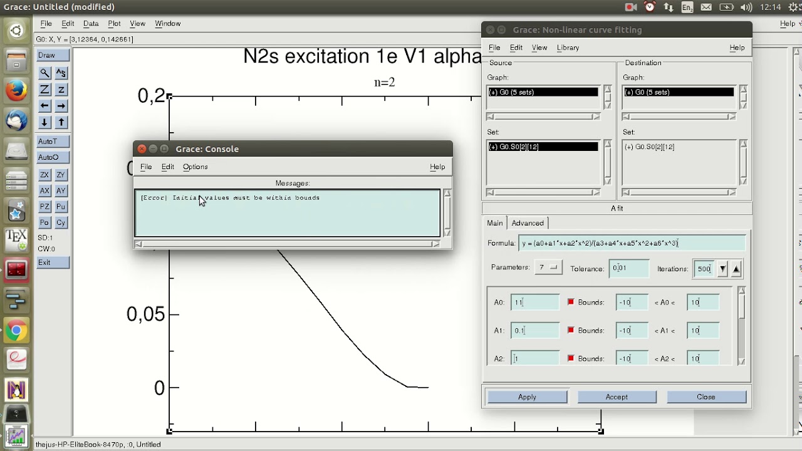Click the A0 initial value field
802x451 pixels.
pyautogui.click(x=534, y=302)
